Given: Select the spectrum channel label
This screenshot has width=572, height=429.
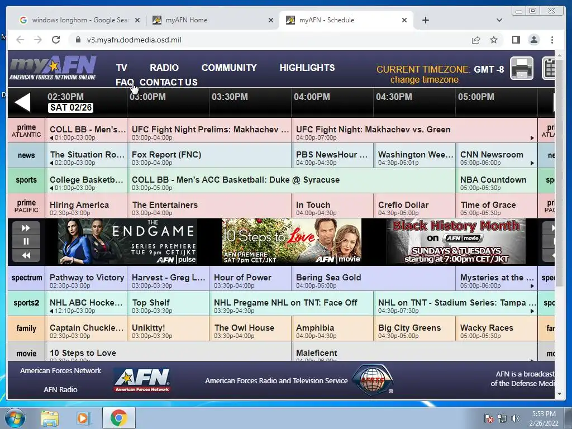Looking at the screenshot, I should pos(26,278).
